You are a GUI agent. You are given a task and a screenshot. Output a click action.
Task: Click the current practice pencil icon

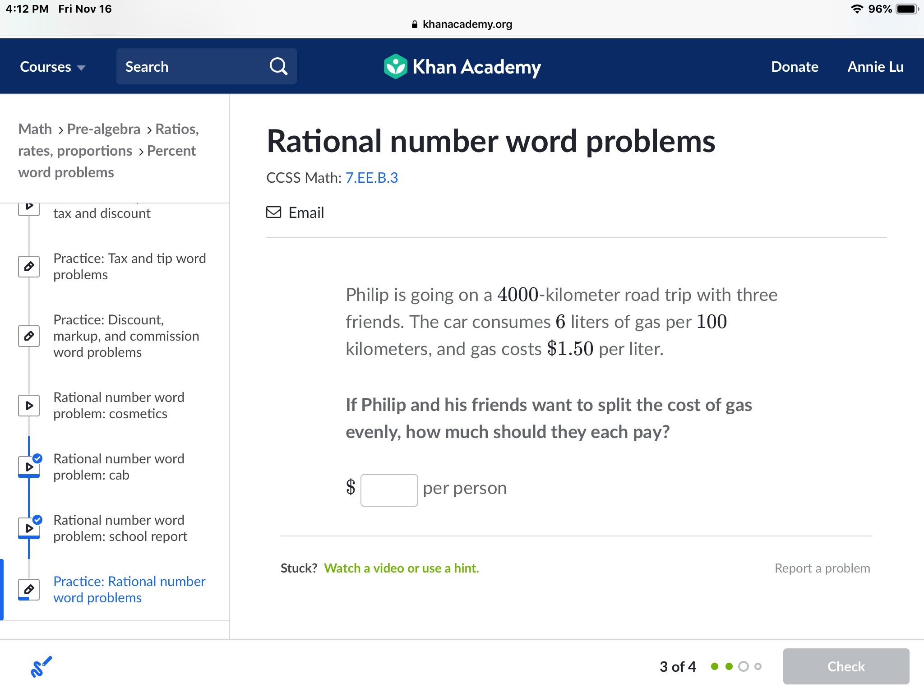[29, 589]
